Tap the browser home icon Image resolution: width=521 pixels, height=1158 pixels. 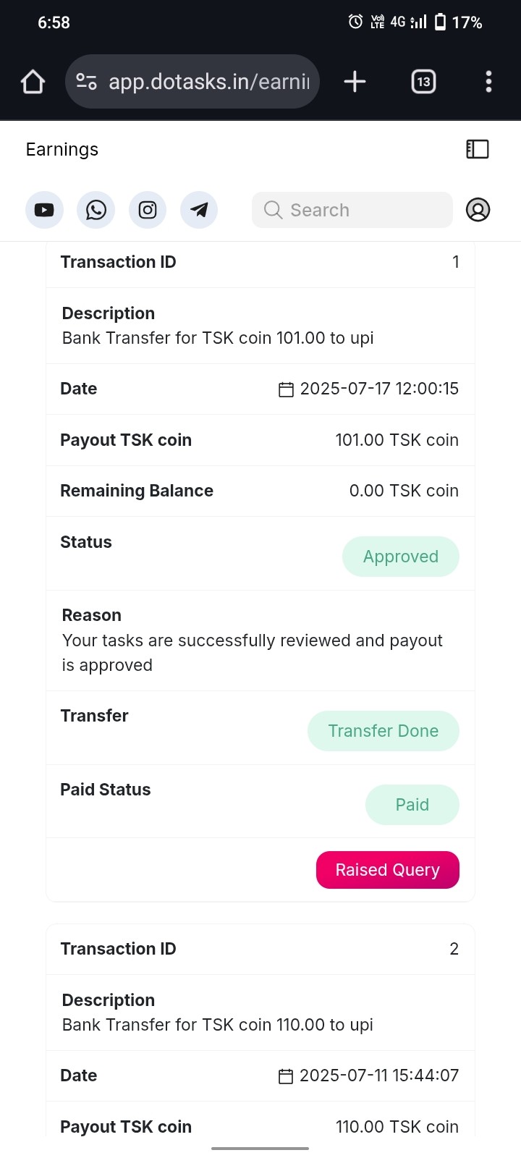point(33,82)
